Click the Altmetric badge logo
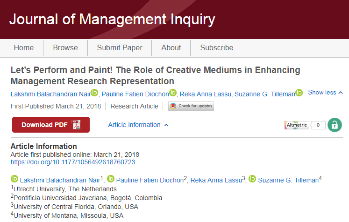Screen dimensions: 349x222 click(x=297, y=125)
